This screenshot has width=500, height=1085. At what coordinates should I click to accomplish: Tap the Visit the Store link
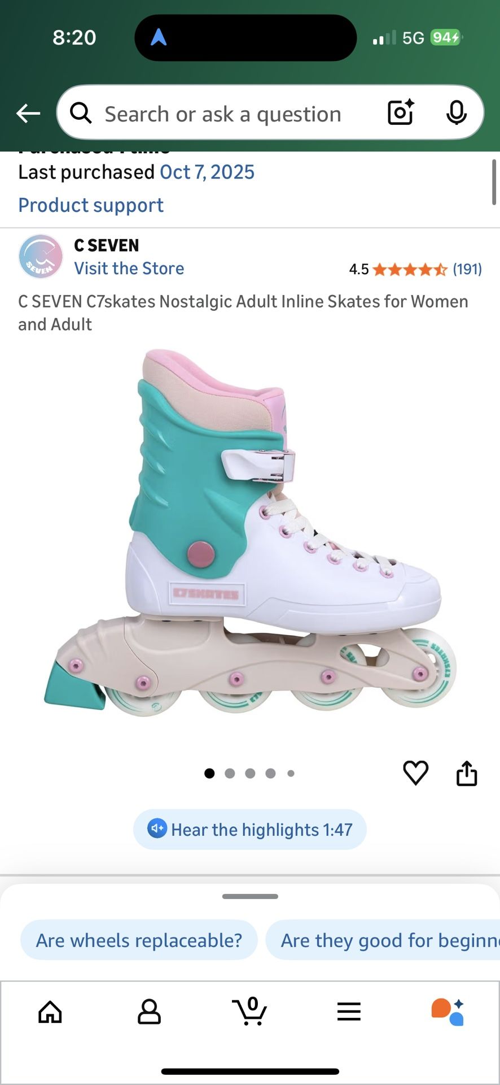click(129, 268)
